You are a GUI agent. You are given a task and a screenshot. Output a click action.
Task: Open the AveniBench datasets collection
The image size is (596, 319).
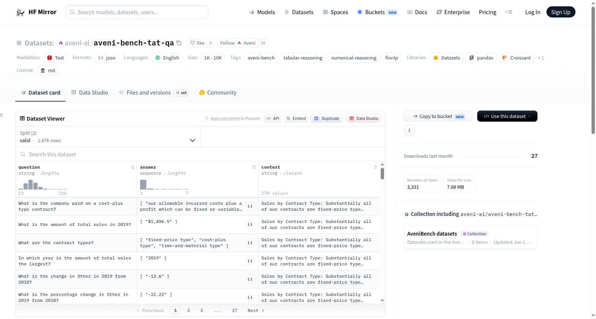click(470, 238)
